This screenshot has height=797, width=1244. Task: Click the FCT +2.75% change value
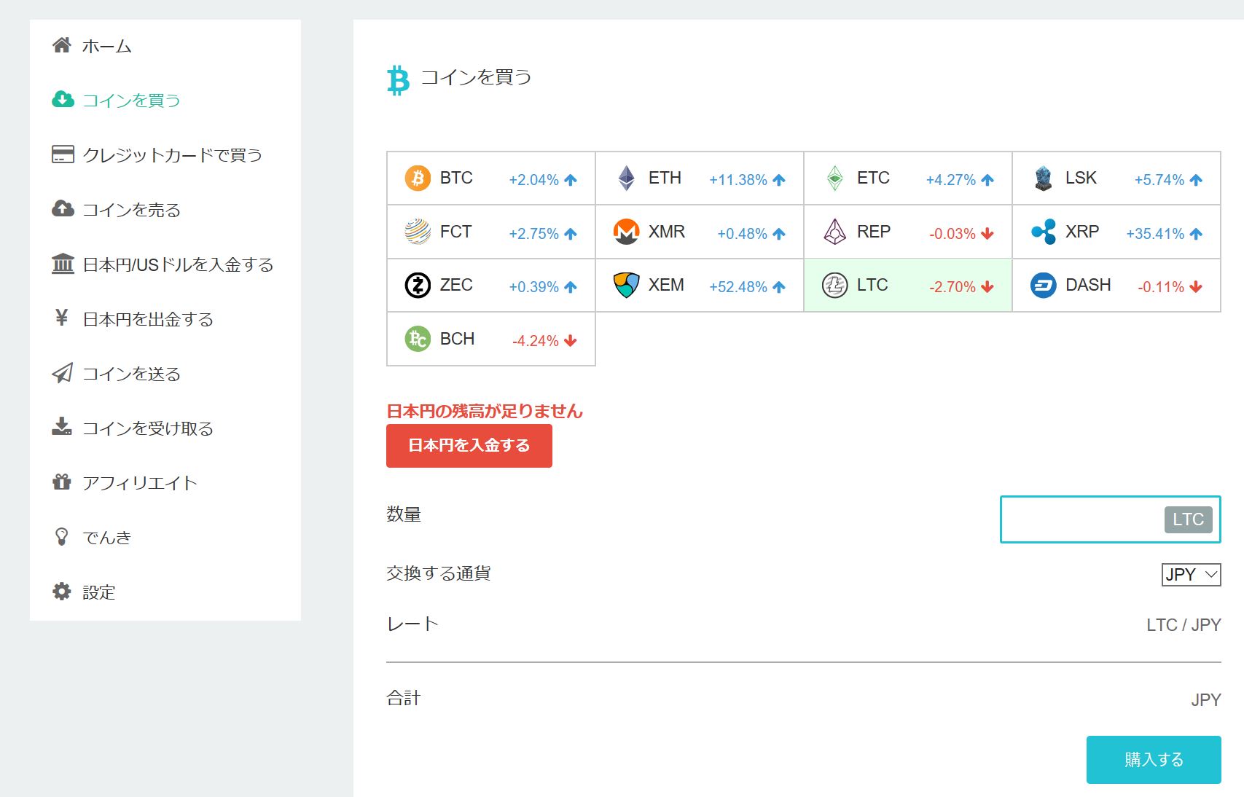(534, 234)
